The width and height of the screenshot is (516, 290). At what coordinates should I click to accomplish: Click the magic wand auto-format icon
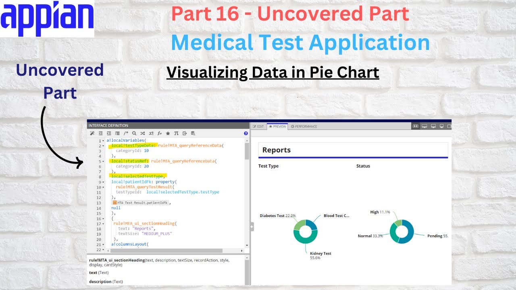92,133
